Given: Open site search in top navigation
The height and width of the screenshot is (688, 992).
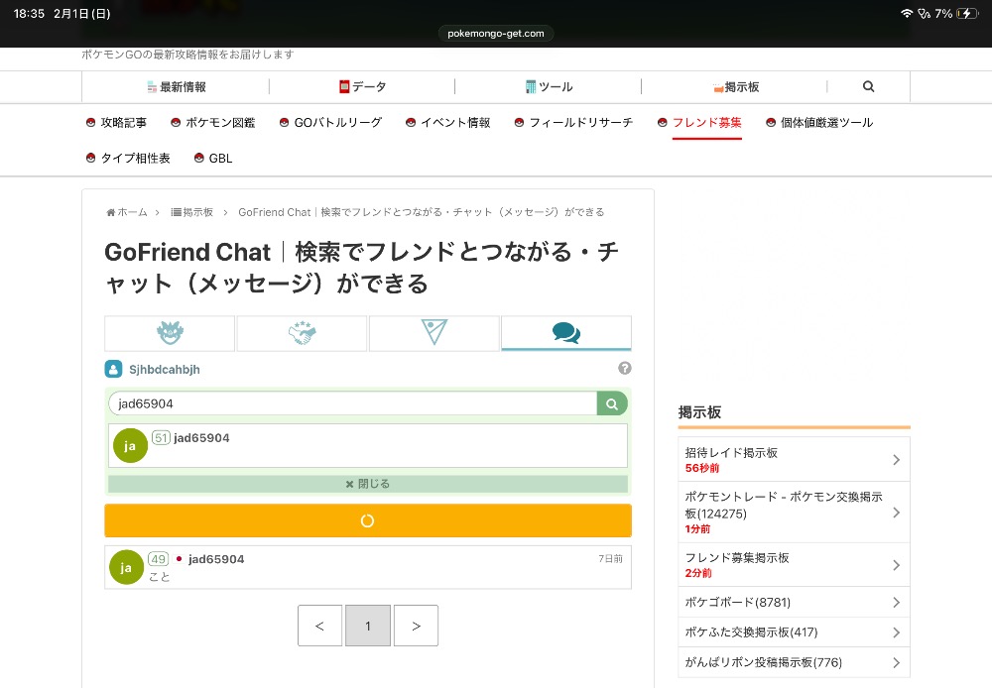Looking at the screenshot, I should click(x=868, y=87).
